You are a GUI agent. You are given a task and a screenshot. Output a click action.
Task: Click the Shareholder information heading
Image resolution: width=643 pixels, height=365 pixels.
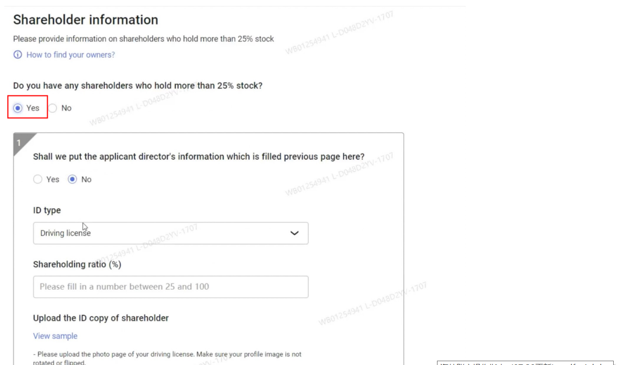[x=86, y=20]
